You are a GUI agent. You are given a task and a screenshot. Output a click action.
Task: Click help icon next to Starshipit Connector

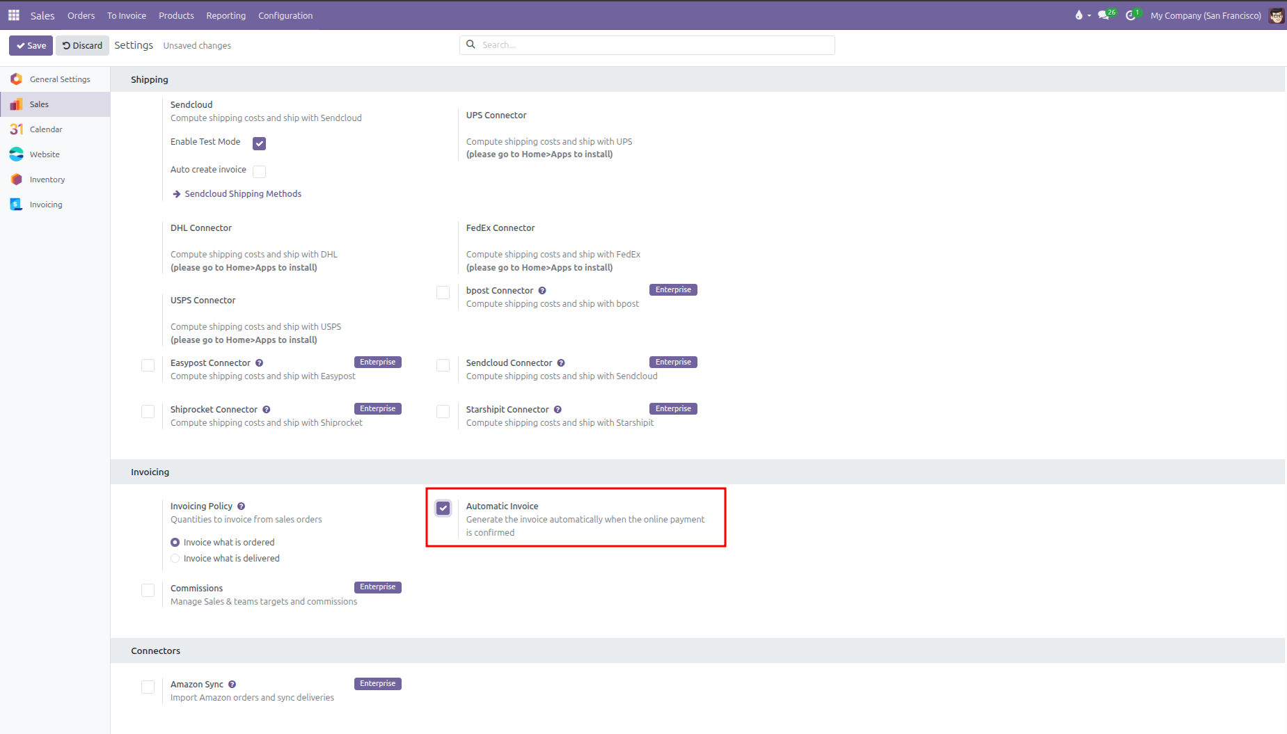tap(558, 410)
